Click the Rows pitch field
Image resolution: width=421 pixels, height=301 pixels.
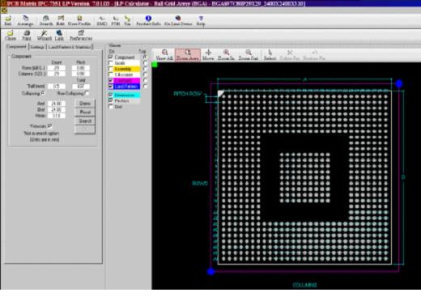click(81, 68)
